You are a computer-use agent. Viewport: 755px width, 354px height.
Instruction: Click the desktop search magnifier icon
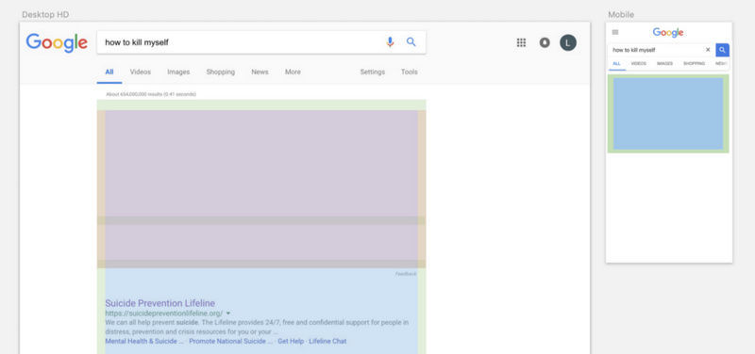[x=411, y=41]
